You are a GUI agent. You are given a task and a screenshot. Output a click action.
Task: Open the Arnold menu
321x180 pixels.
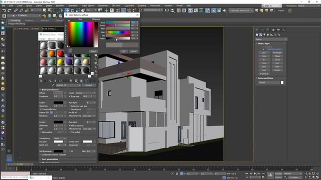[180, 5]
